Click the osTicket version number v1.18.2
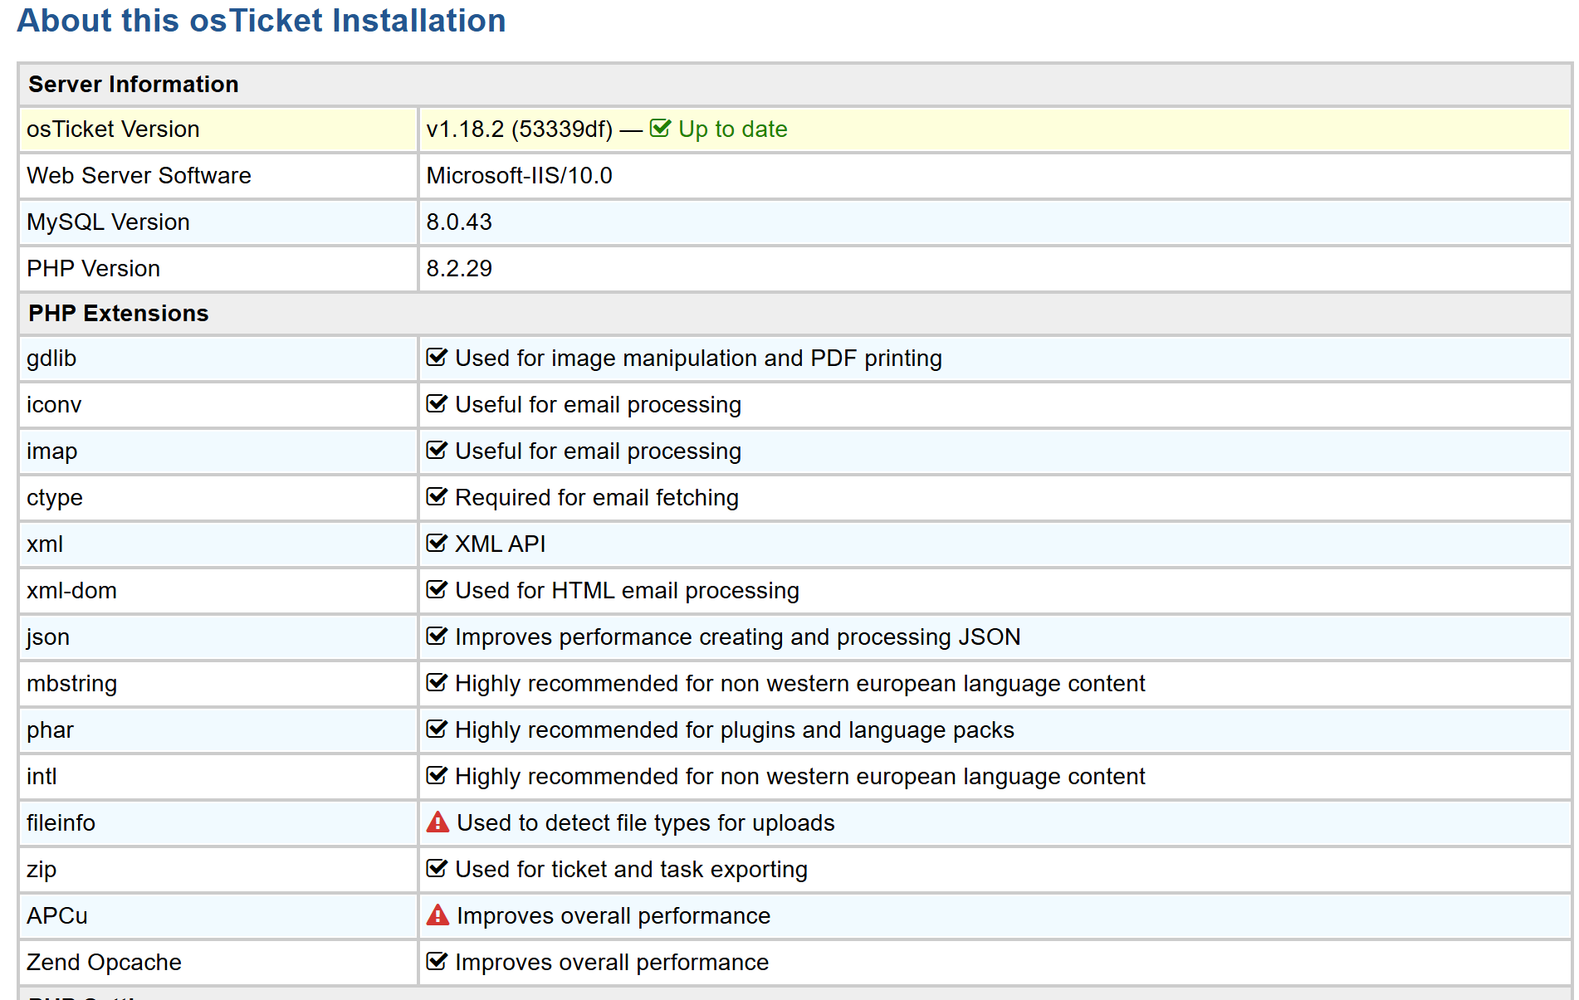Viewport: 1579px width, 1000px height. coord(465,129)
